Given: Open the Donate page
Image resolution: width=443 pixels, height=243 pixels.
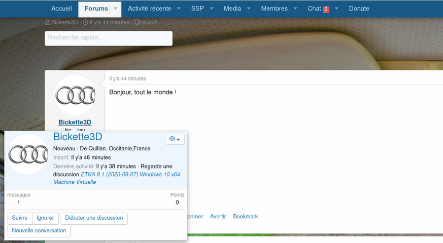Looking at the screenshot, I should 359,9.
